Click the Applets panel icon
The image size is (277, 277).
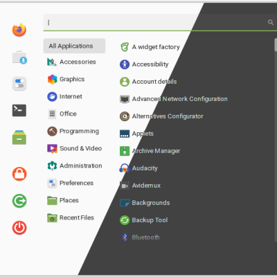tap(125, 134)
